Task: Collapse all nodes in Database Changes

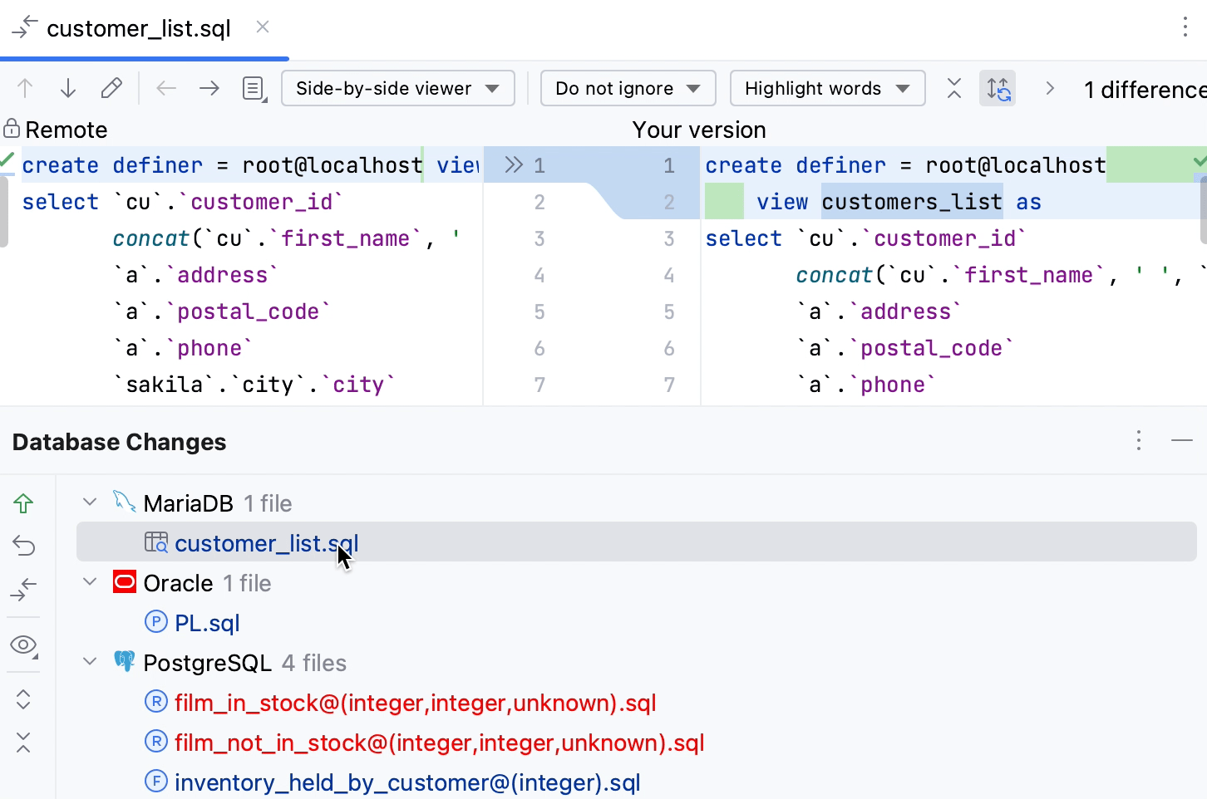Action: 23,743
